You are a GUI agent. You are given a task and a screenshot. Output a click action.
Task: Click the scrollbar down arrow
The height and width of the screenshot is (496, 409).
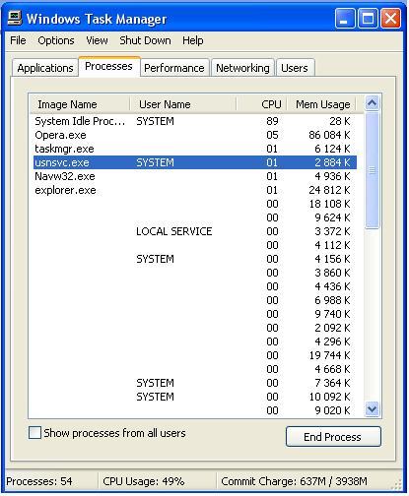click(372, 409)
